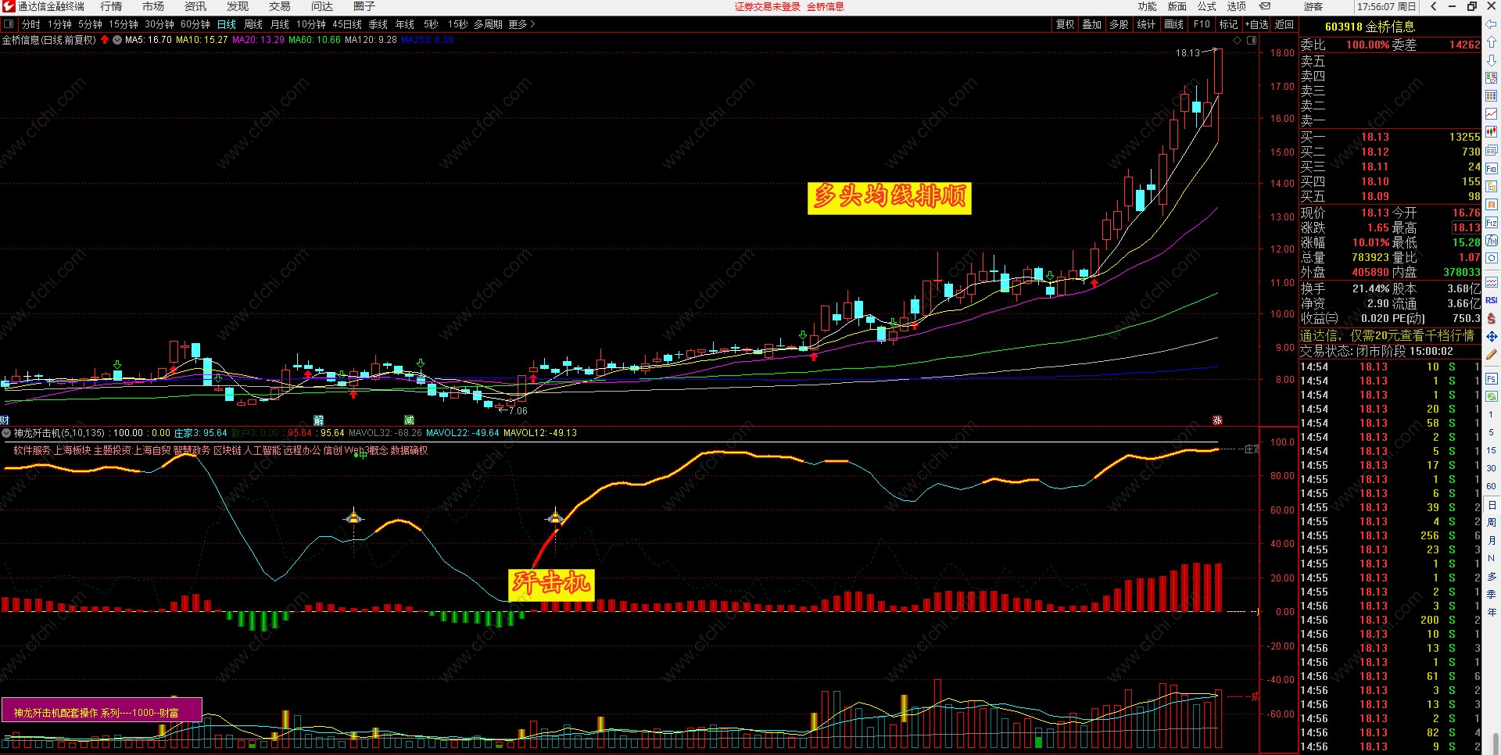The width and height of the screenshot is (1501, 755).
Task: Select the 15 minute period in sidebar
Action: [1492, 450]
